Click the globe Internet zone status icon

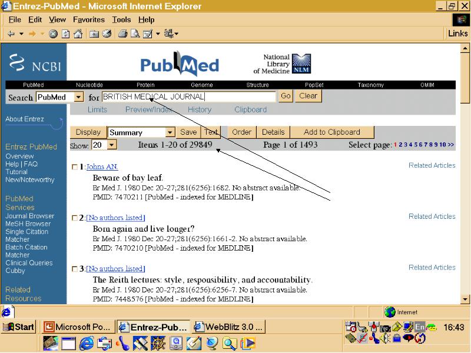390,312
